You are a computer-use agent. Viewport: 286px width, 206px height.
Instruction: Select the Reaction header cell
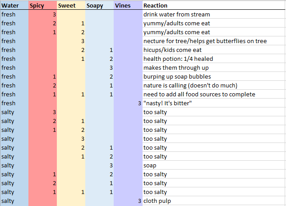pyautogui.click(x=213, y=6)
